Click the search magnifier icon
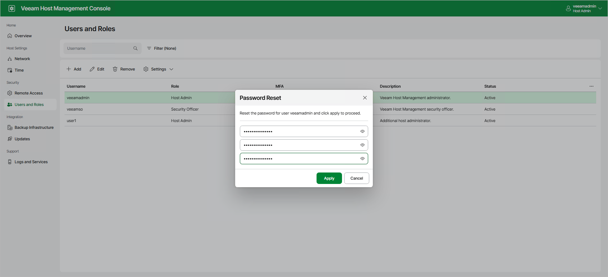608x277 pixels. tap(136, 48)
